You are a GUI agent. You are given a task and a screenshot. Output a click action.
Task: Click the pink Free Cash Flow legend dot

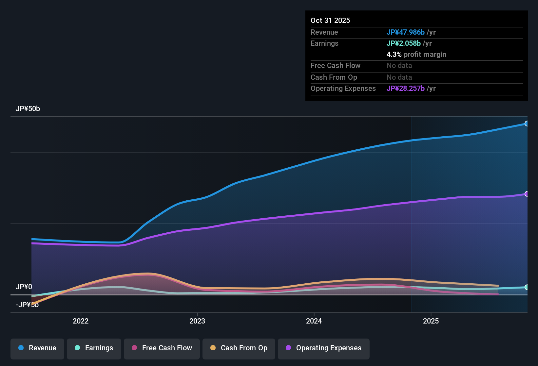(134, 348)
